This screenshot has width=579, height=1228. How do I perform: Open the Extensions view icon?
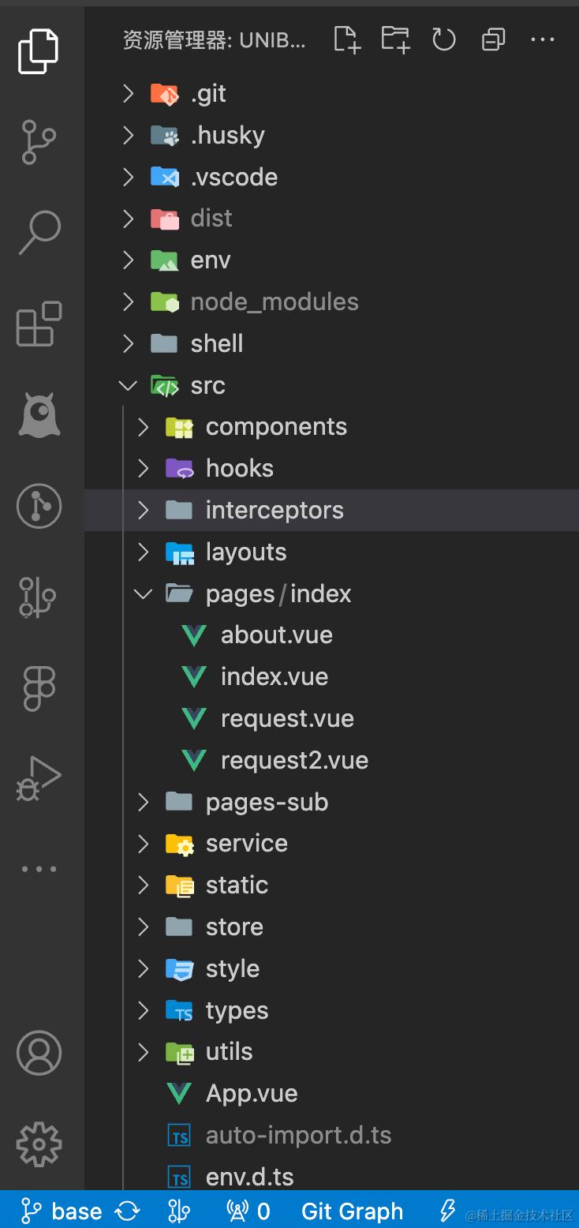tap(39, 324)
